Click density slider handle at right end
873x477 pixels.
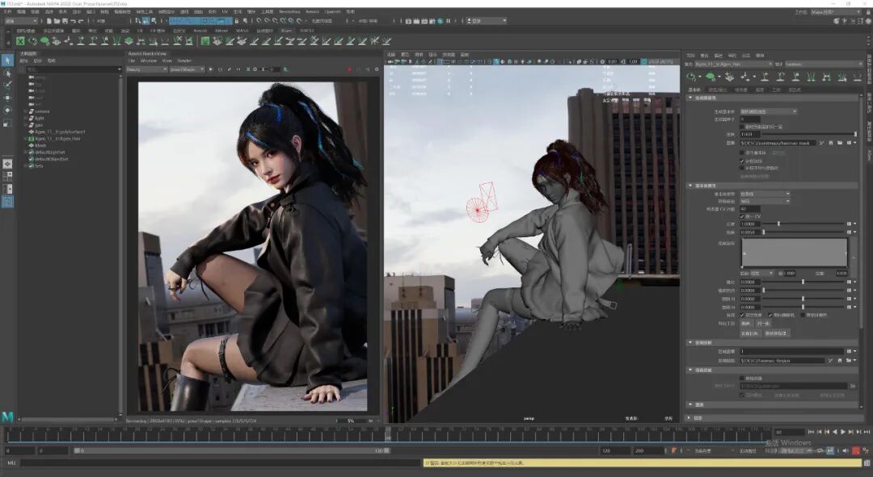(855, 134)
